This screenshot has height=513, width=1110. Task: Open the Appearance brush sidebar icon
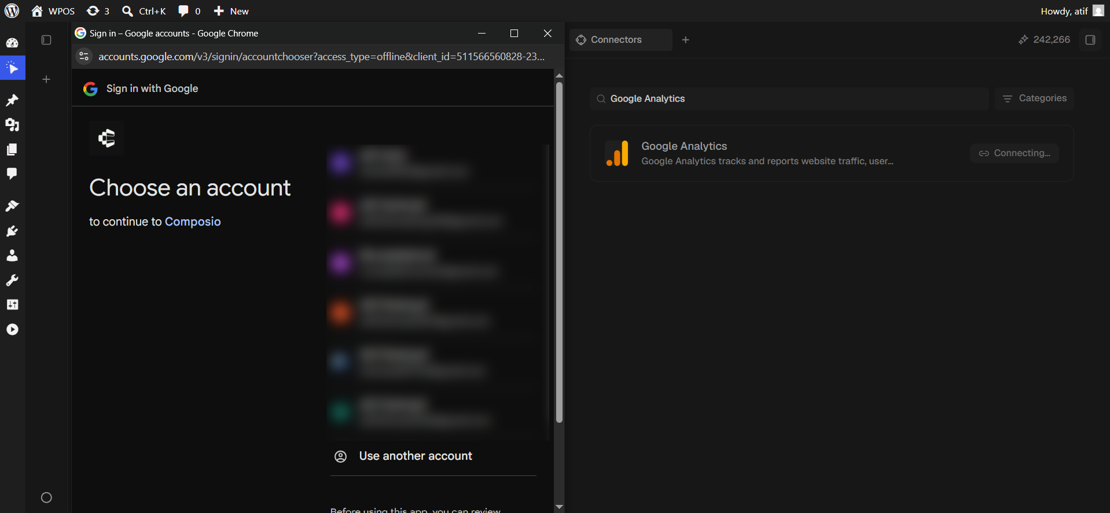pos(12,206)
